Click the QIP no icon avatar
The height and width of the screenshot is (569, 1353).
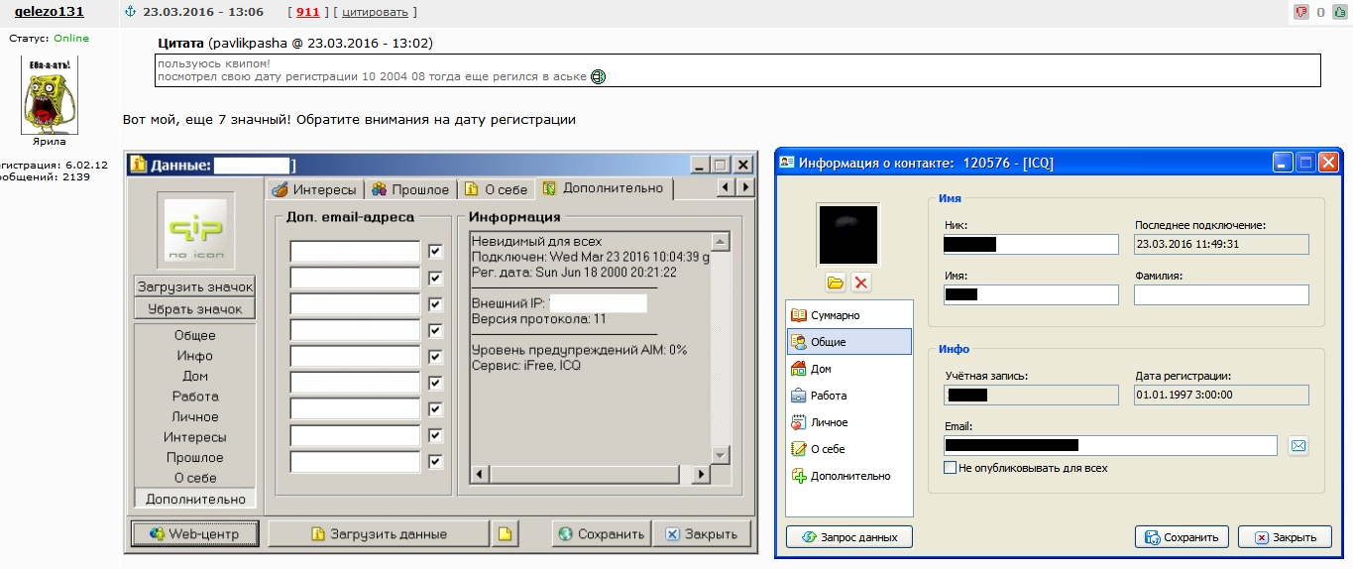pyautogui.click(x=195, y=231)
